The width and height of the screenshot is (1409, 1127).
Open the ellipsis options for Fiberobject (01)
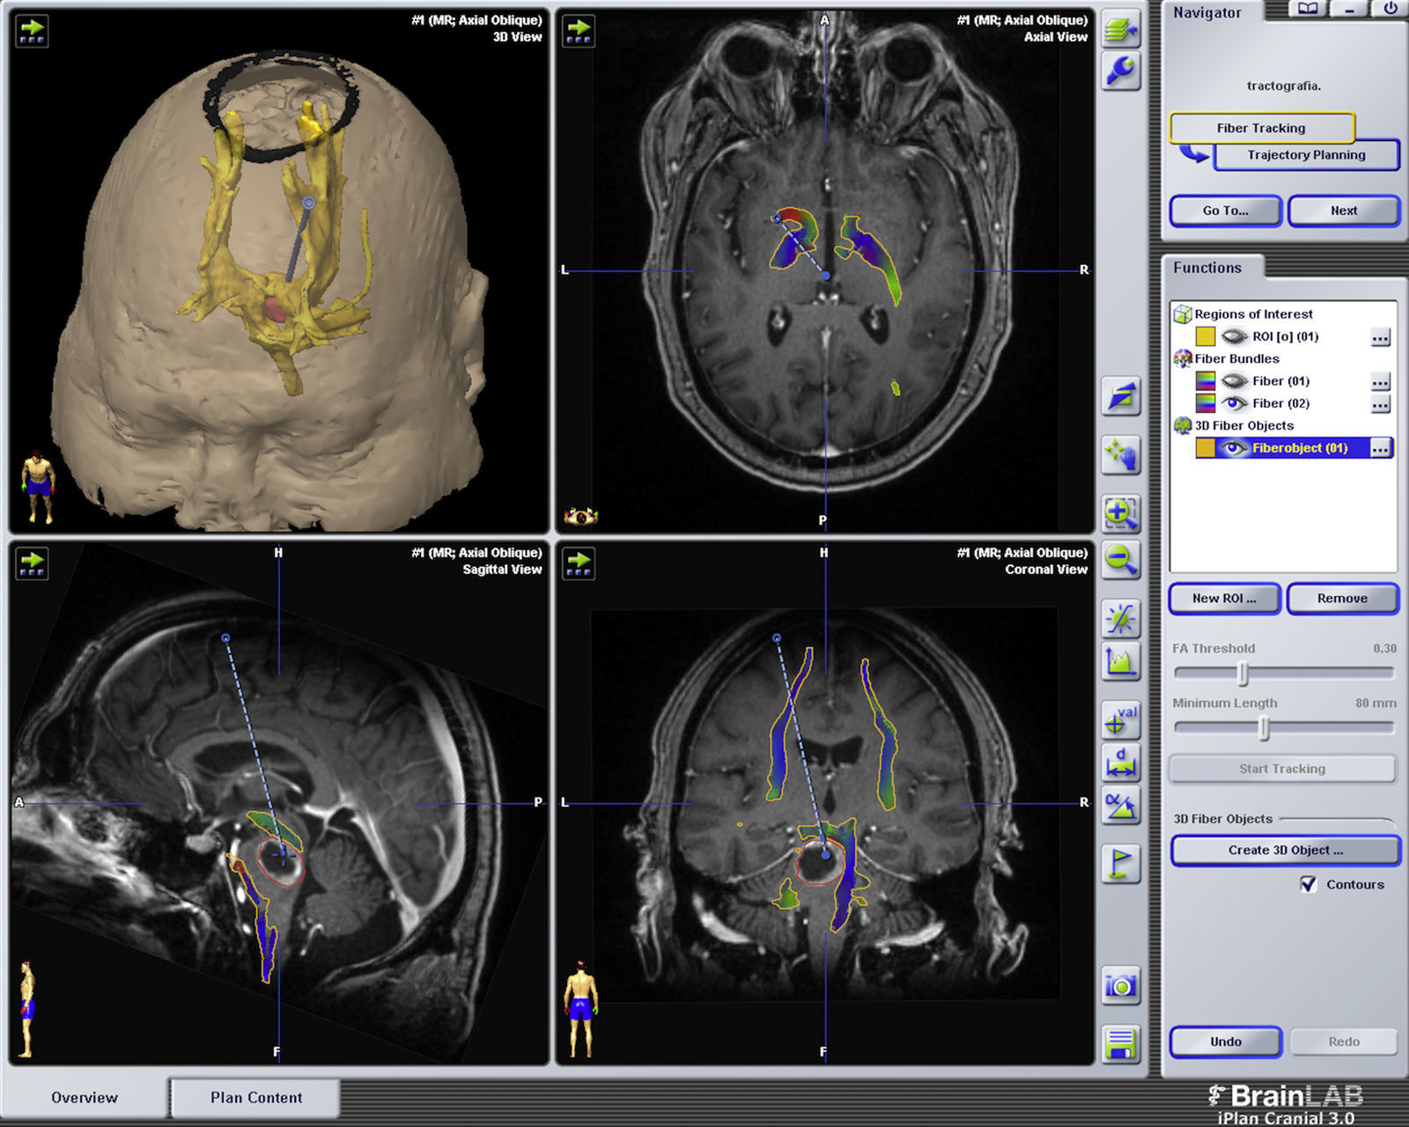point(1380,448)
